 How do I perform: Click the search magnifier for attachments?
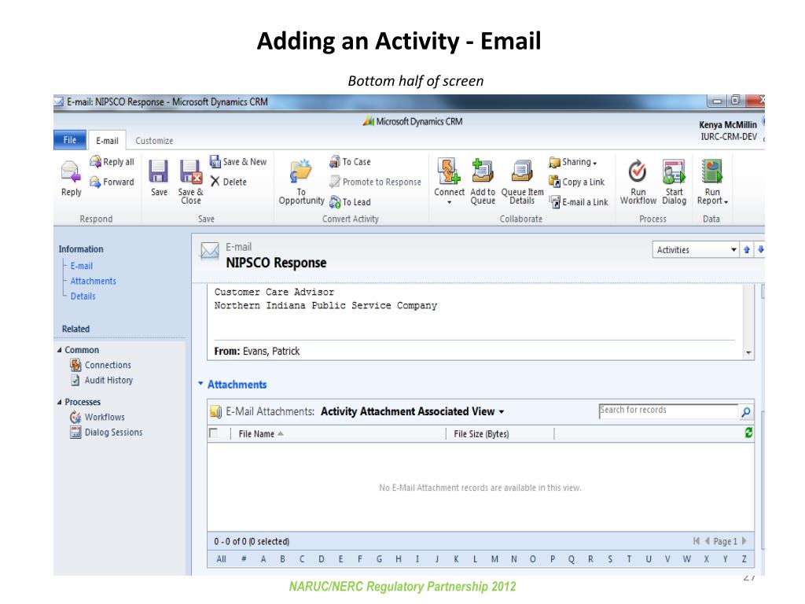click(x=746, y=411)
